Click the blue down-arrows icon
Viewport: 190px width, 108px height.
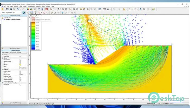tap(140, 9)
